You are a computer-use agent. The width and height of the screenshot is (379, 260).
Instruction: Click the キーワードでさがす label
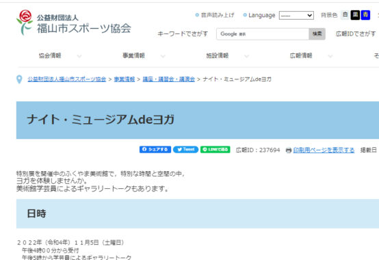point(183,34)
